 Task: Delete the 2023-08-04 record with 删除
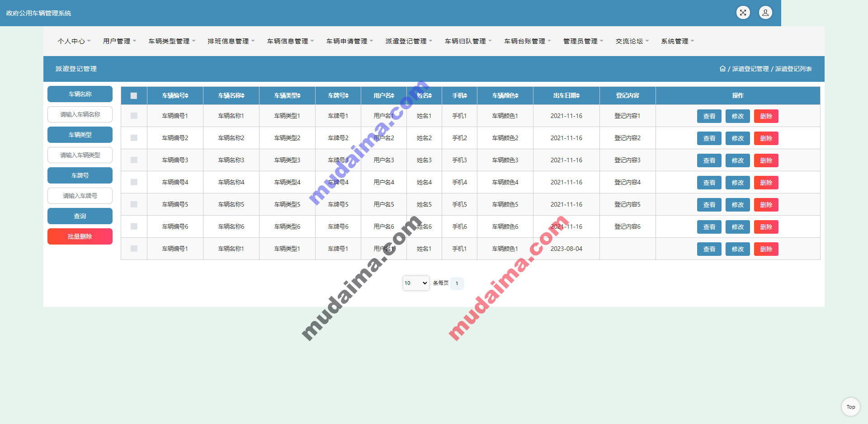766,249
